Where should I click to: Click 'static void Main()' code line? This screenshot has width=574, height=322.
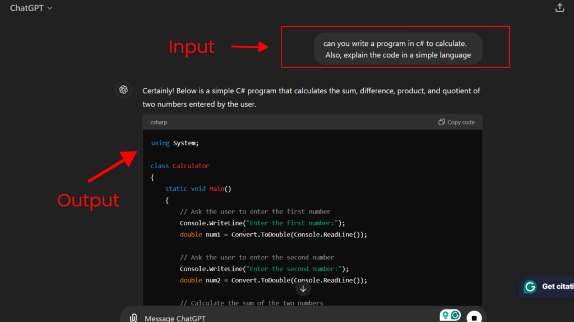pyautogui.click(x=198, y=189)
